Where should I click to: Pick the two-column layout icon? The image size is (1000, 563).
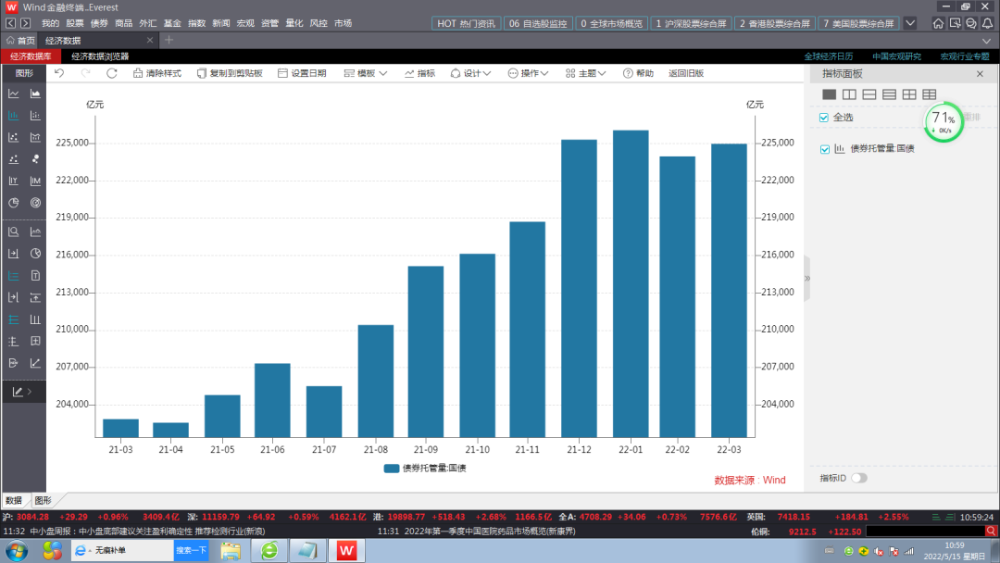tap(849, 94)
